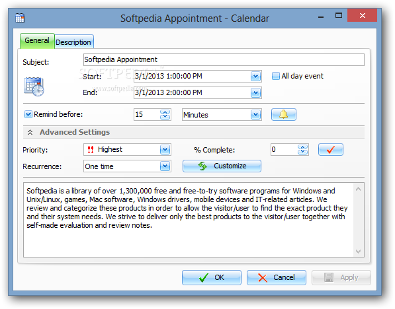Viewport: 395px width, 309px height.
Task: Open the End date-time dropdown arrow
Action: [255, 93]
